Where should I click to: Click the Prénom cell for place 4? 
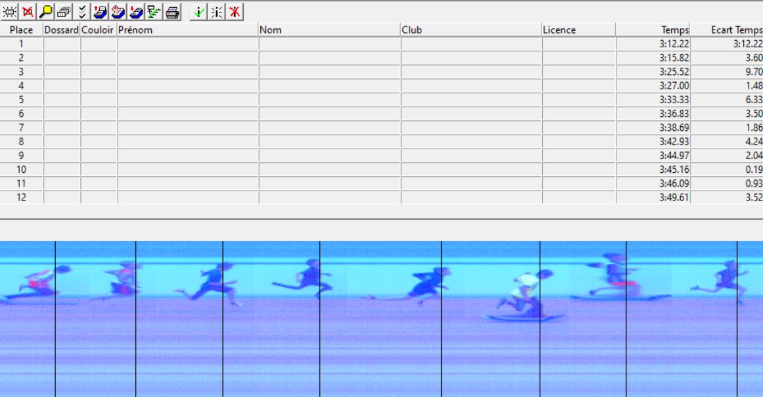[188, 85]
